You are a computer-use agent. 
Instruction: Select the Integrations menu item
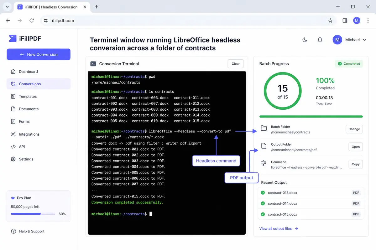click(39, 134)
